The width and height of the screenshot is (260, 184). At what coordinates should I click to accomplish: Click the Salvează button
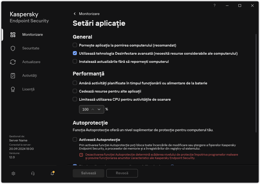coord(88,173)
